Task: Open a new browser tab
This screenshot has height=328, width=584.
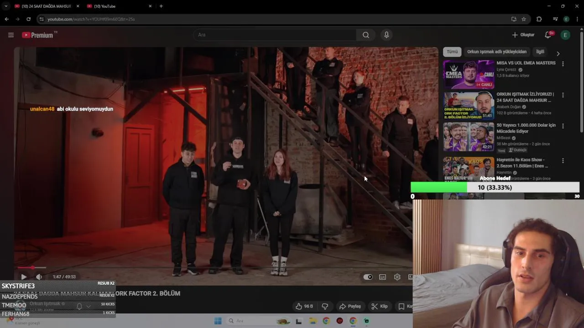Action: pos(161,6)
